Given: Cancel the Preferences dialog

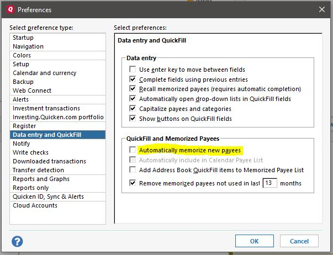Looking at the screenshot, I should coord(299,241).
